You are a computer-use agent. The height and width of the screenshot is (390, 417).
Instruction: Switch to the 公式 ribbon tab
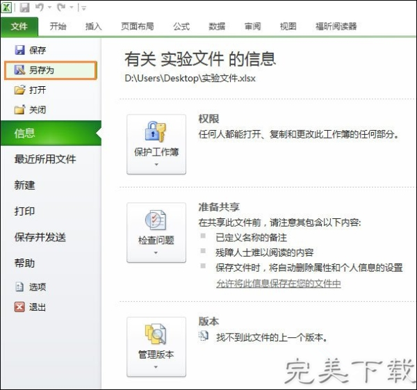pos(181,26)
